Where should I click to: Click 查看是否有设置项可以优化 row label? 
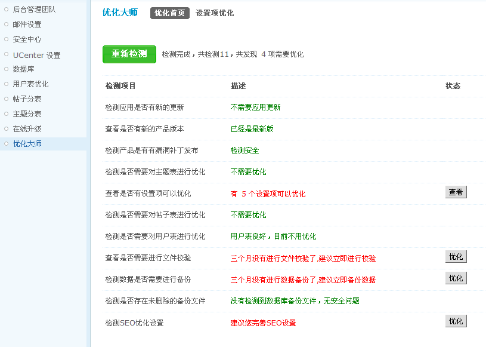[x=148, y=194]
